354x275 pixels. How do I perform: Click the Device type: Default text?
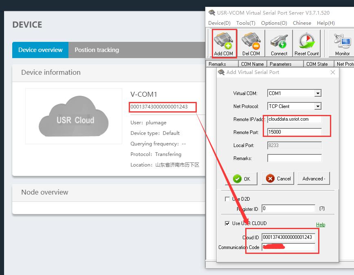pyautogui.click(x=155, y=133)
